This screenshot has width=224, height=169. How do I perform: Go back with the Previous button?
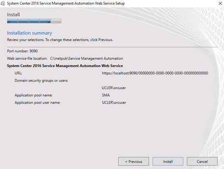click(133, 161)
